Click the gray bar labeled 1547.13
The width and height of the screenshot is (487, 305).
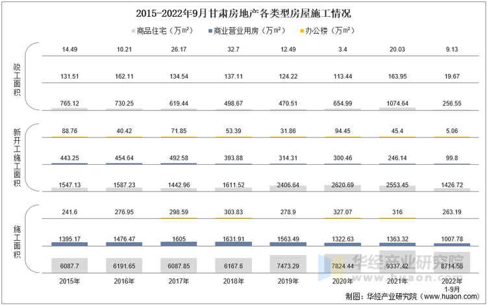tap(69, 189)
